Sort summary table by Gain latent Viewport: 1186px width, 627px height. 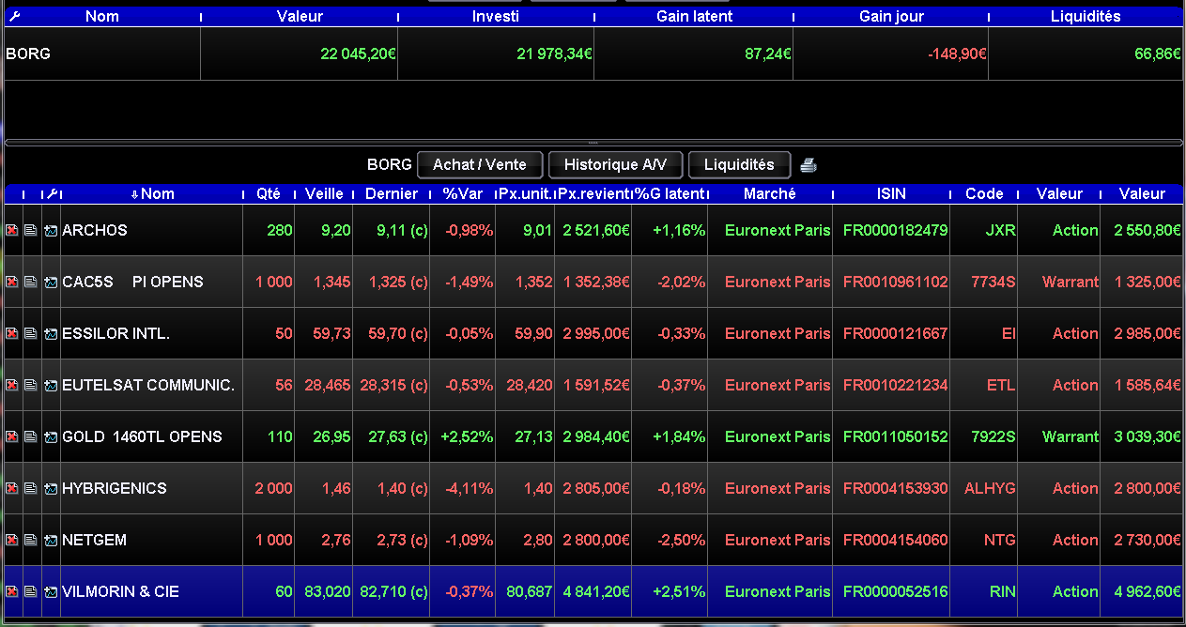(x=694, y=16)
